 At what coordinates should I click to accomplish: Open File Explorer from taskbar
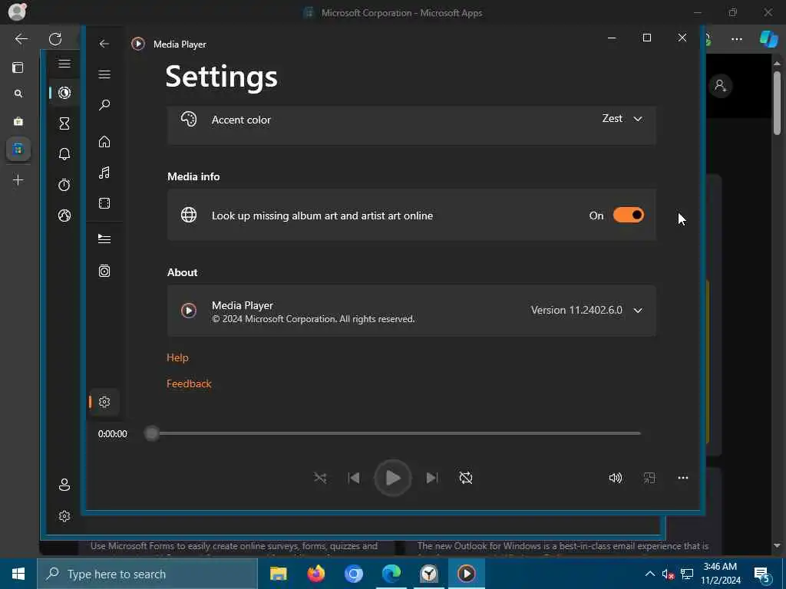pyautogui.click(x=278, y=574)
